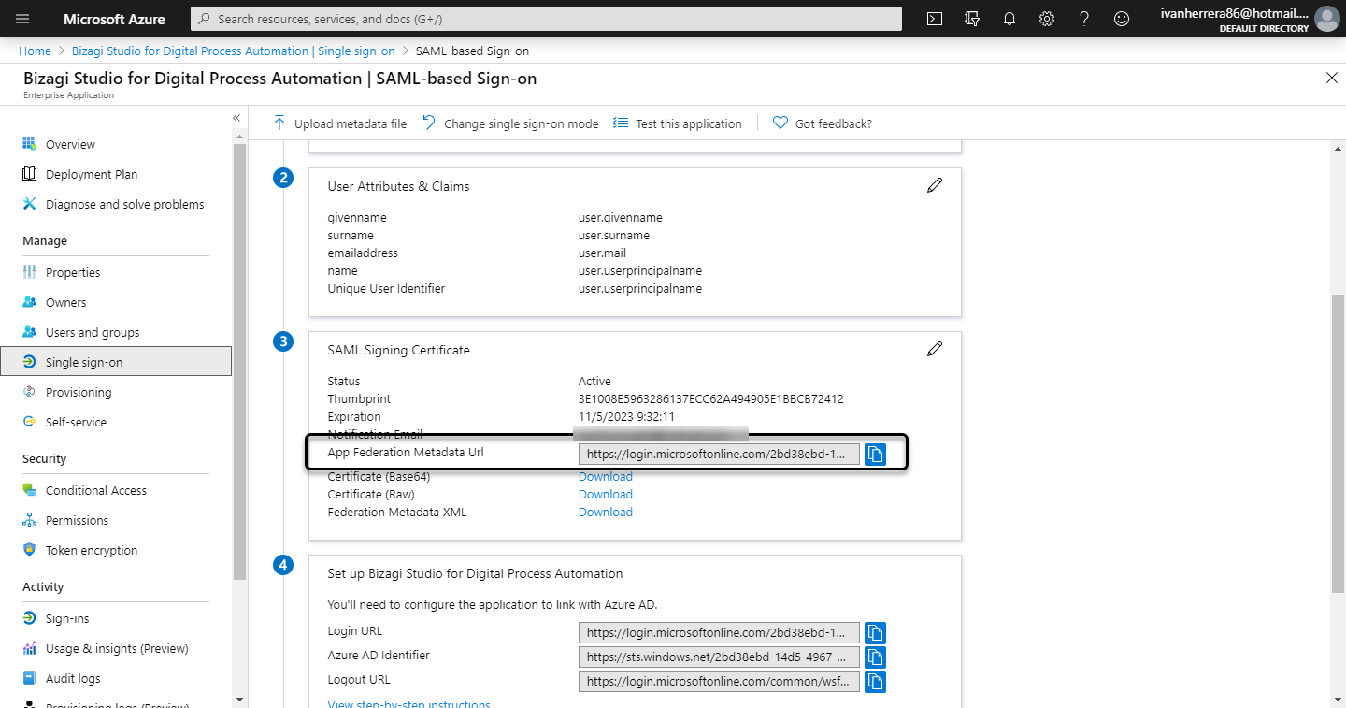1346x708 pixels.
Task: Click the Deployment Plan book icon
Action: point(29,174)
